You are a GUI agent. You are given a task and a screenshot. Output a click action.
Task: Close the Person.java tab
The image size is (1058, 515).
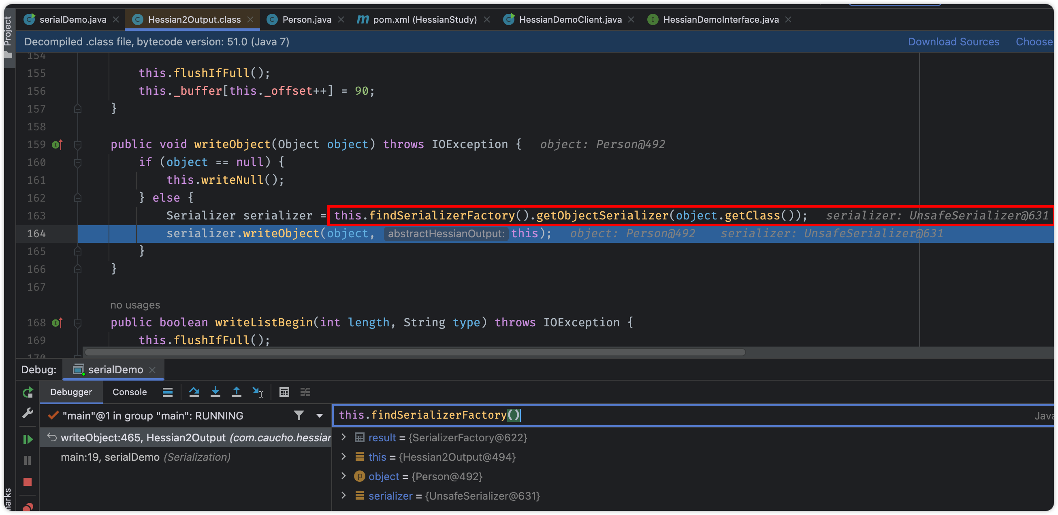point(341,19)
